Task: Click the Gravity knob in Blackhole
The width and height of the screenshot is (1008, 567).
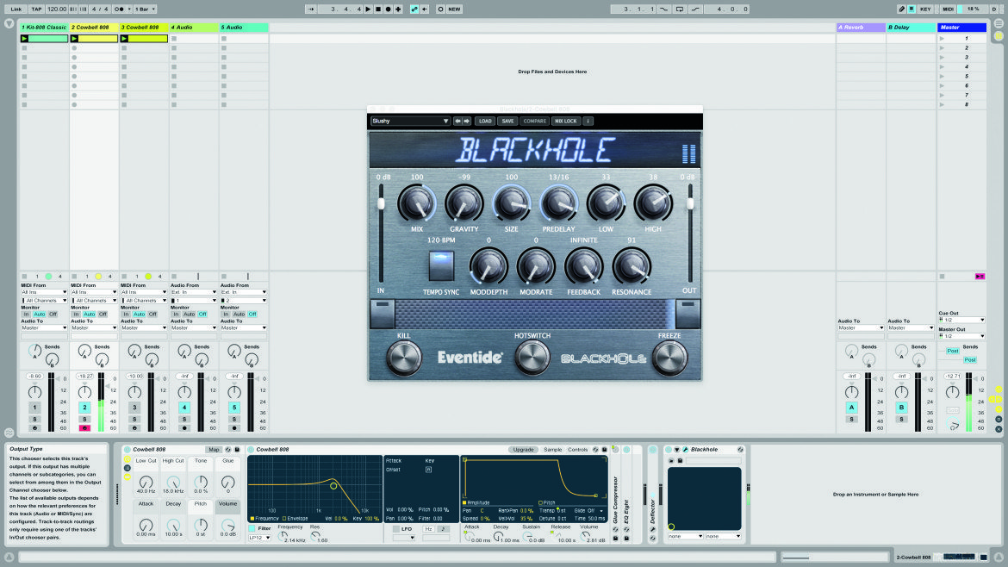Action: [464, 203]
